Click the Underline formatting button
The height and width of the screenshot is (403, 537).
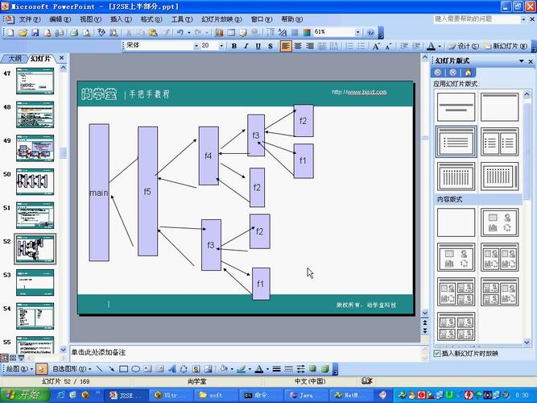pos(258,46)
